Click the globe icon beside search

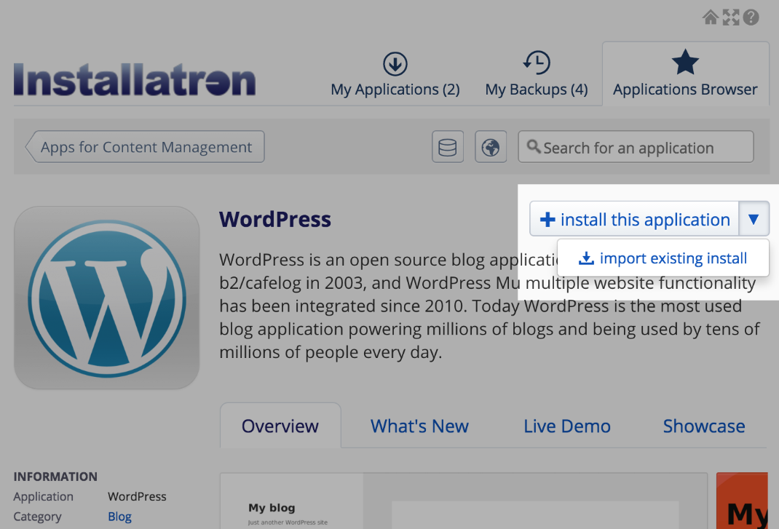click(x=491, y=147)
